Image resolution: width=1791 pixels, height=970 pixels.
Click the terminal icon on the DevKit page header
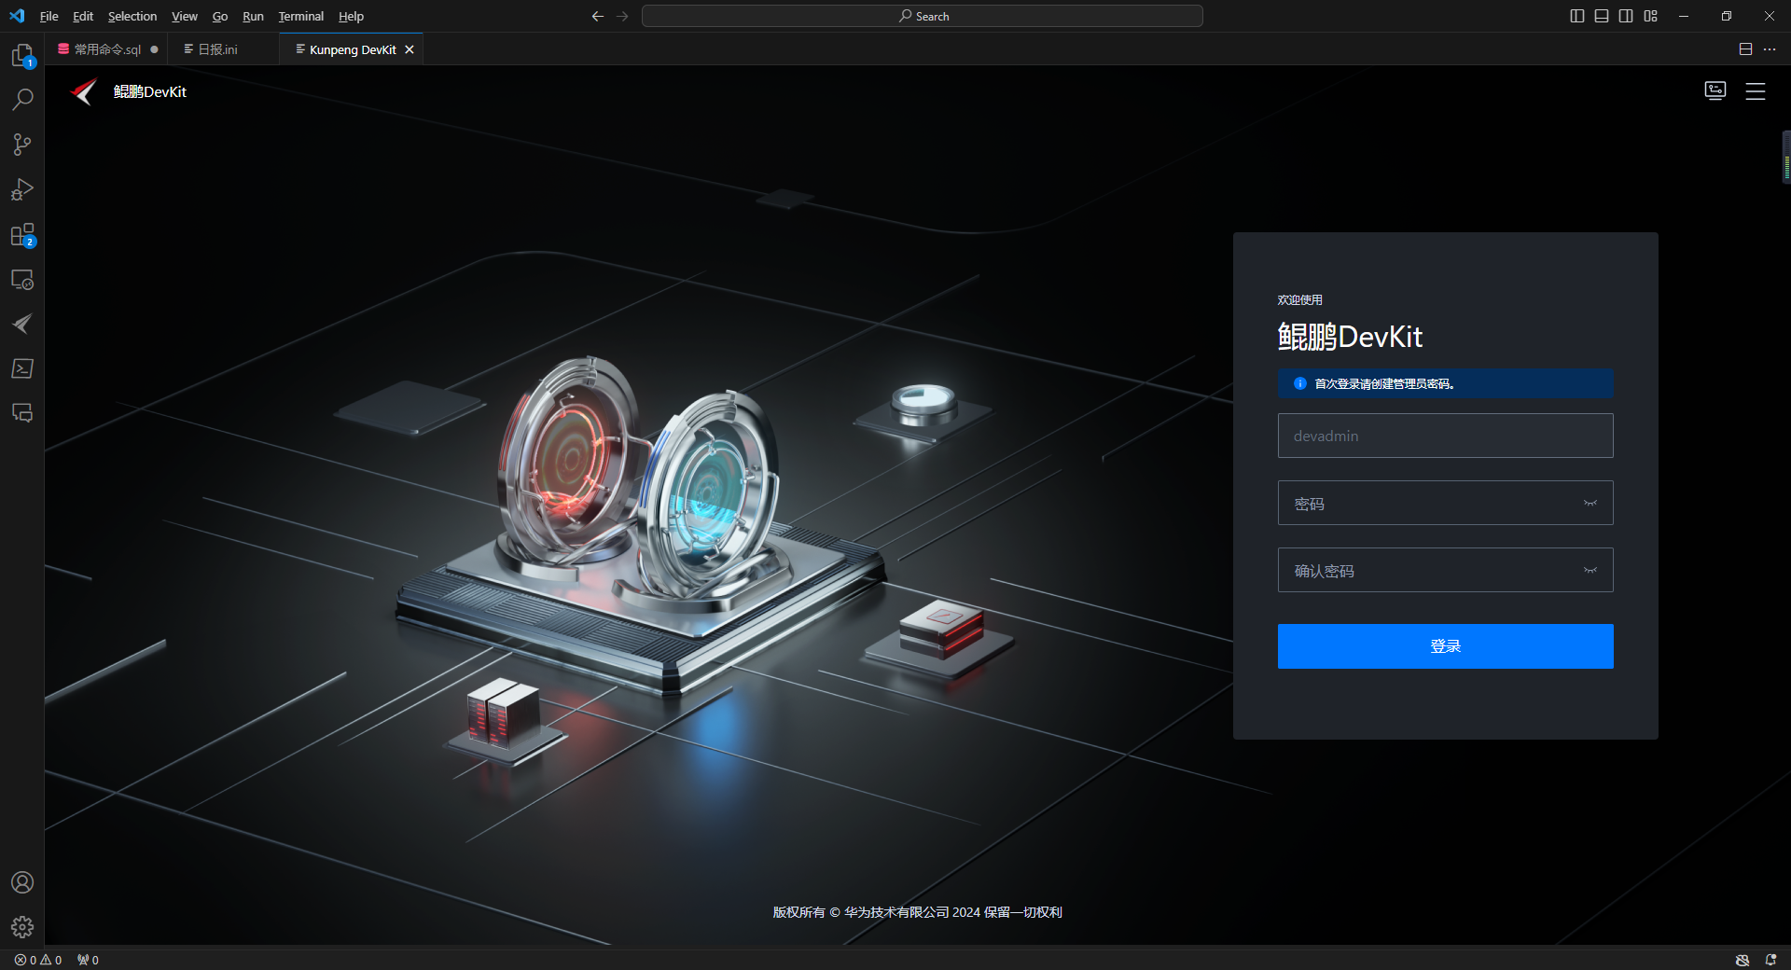(x=1715, y=90)
